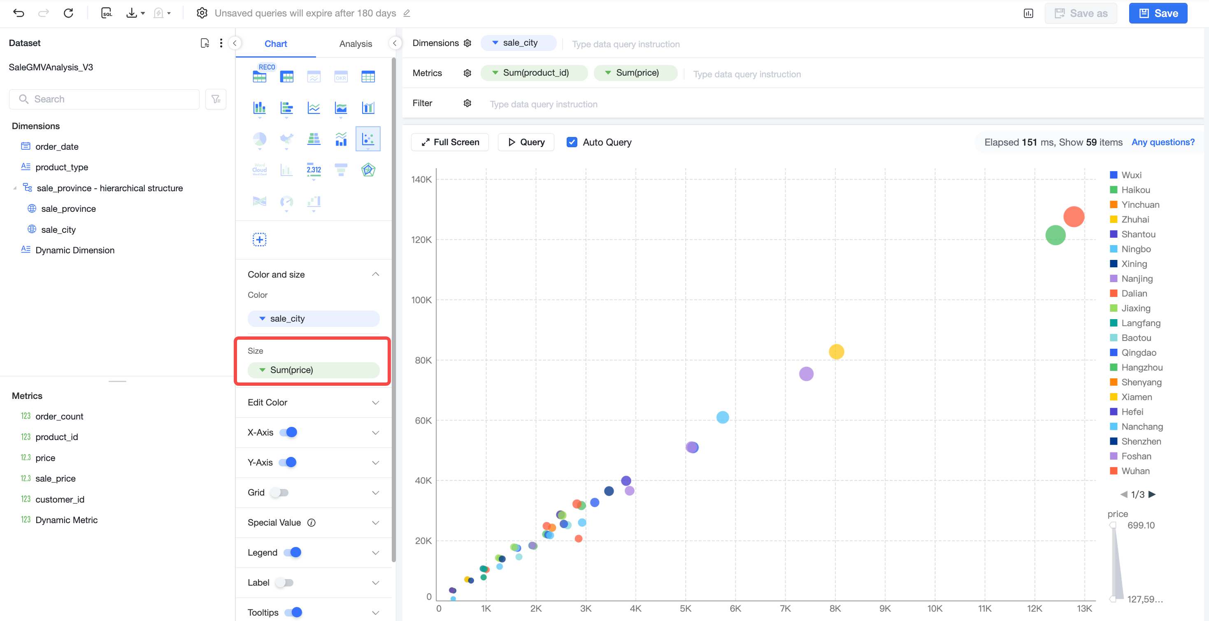Open the Any questions? link
Viewport: 1209px width, 621px height.
pyautogui.click(x=1162, y=142)
